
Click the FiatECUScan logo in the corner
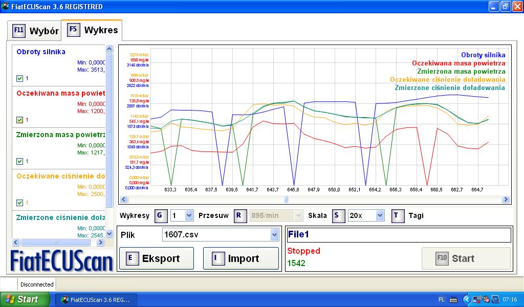click(61, 261)
